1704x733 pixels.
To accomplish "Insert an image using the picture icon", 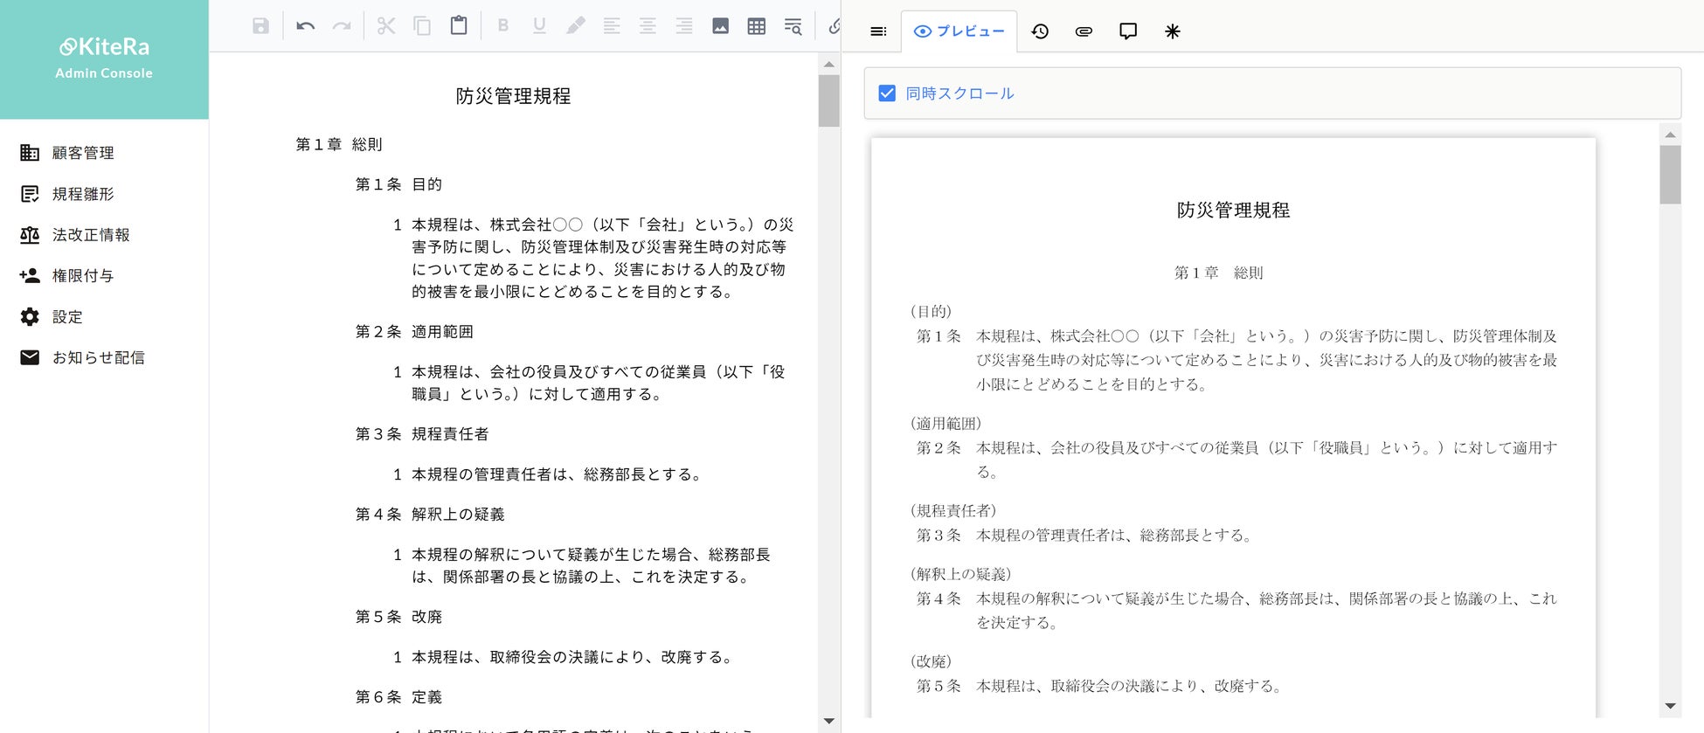I will point(720,26).
